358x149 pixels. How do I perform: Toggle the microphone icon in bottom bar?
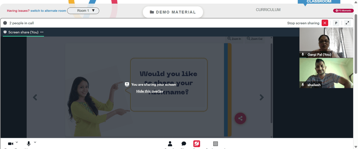click(29, 144)
